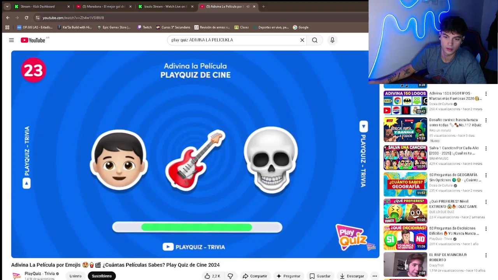This screenshot has width=498, height=280.
Task: Open options menu for ¿Qué Prefieres? video
Action: pyautogui.click(x=486, y=202)
